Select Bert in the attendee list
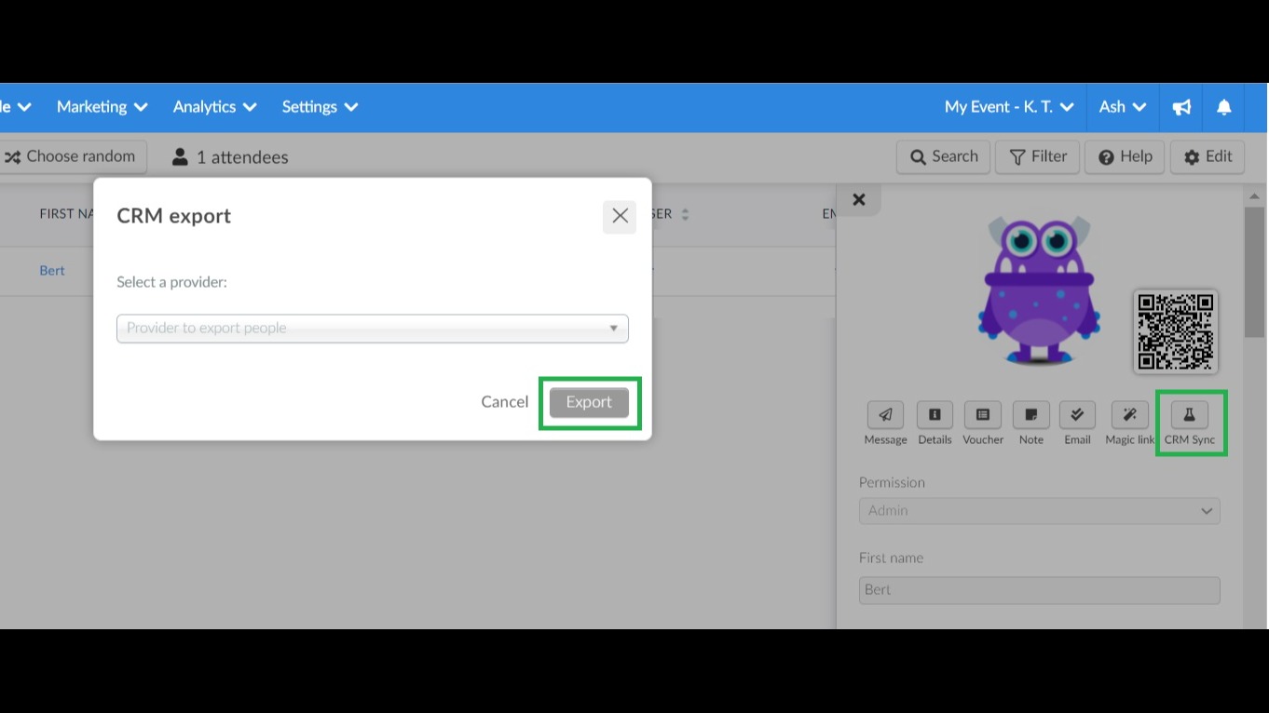1269x713 pixels. (x=51, y=270)
